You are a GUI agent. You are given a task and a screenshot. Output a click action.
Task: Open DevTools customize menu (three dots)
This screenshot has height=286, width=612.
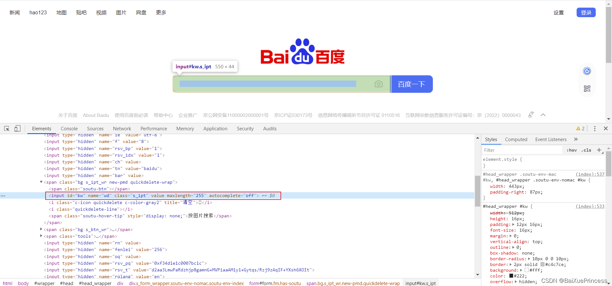click(x=595, y=128)
